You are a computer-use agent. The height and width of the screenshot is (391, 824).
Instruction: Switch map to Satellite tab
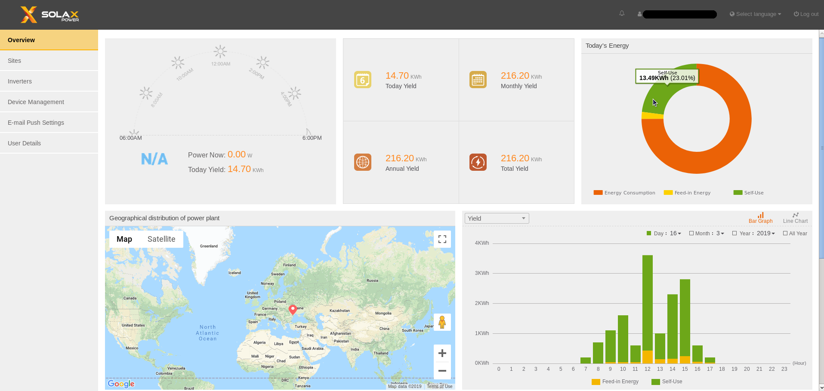point(161,239)
